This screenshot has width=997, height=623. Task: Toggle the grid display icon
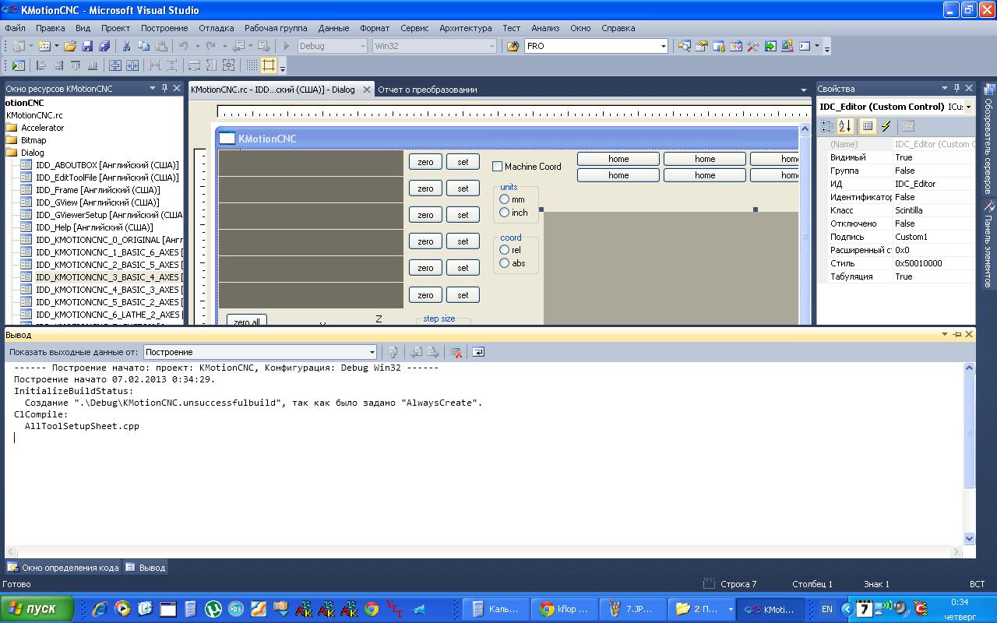point(252,65)
